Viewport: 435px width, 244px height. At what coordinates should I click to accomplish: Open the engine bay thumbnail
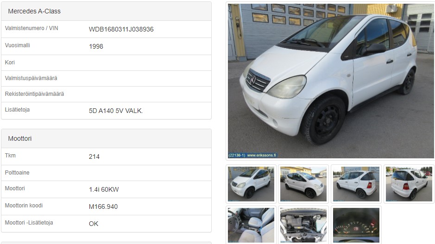tap(303, 225)
